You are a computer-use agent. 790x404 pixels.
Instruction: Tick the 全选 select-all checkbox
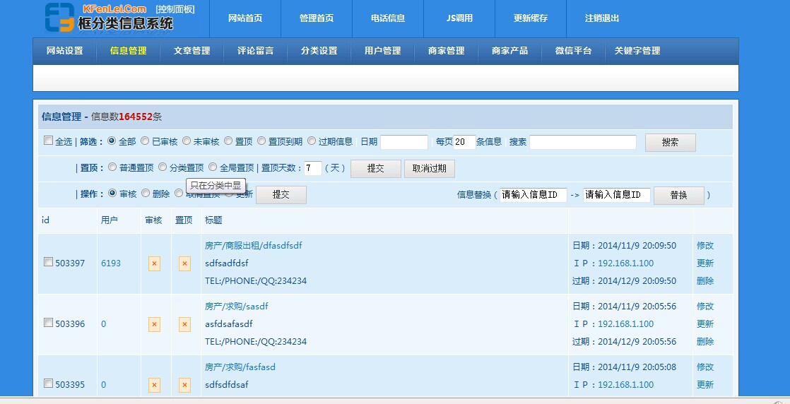(48, 141)
